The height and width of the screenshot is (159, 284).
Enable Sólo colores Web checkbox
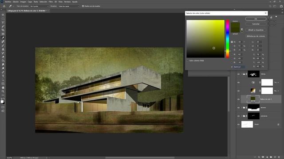coord(188,61)
